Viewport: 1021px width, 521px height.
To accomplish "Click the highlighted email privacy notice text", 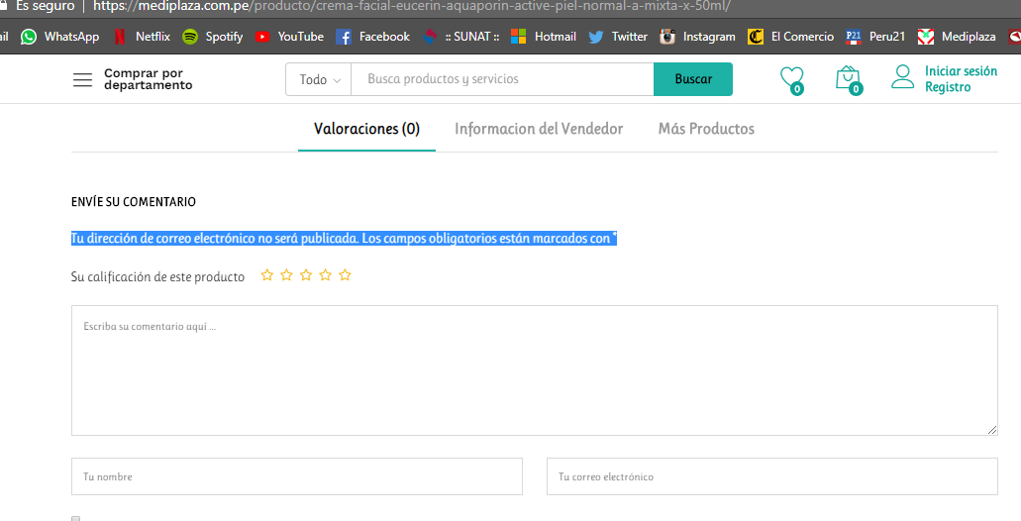I will coord(344,239).
